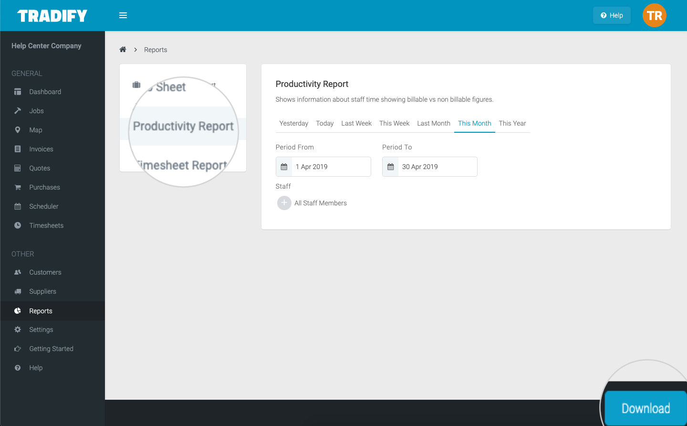Open Jobs from the sidebar

[x=52, y=111]
